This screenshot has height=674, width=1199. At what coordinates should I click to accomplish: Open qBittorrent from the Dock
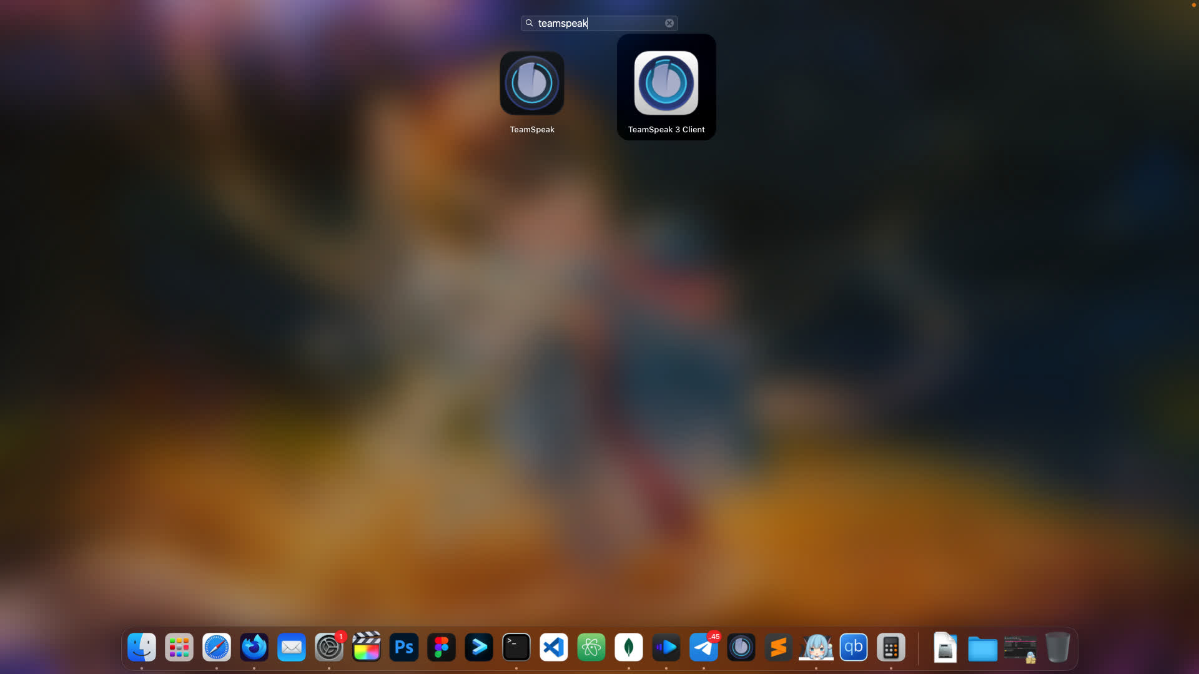point(854,647)
